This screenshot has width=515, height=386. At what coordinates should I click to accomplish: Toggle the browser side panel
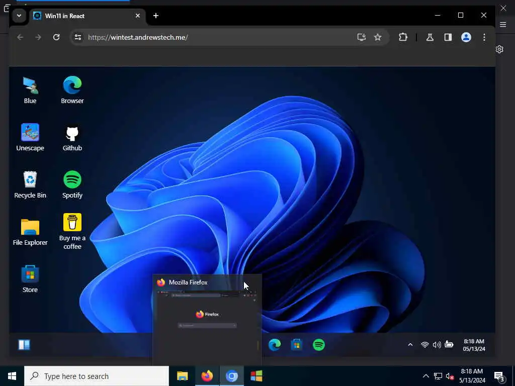click(448, 37)
